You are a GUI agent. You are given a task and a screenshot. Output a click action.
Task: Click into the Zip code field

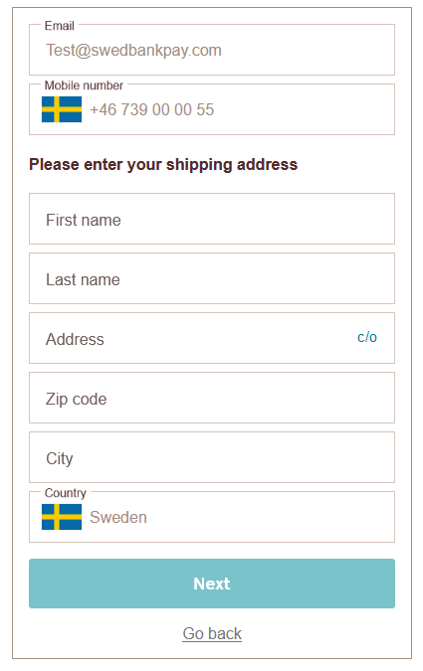(212, 398)
